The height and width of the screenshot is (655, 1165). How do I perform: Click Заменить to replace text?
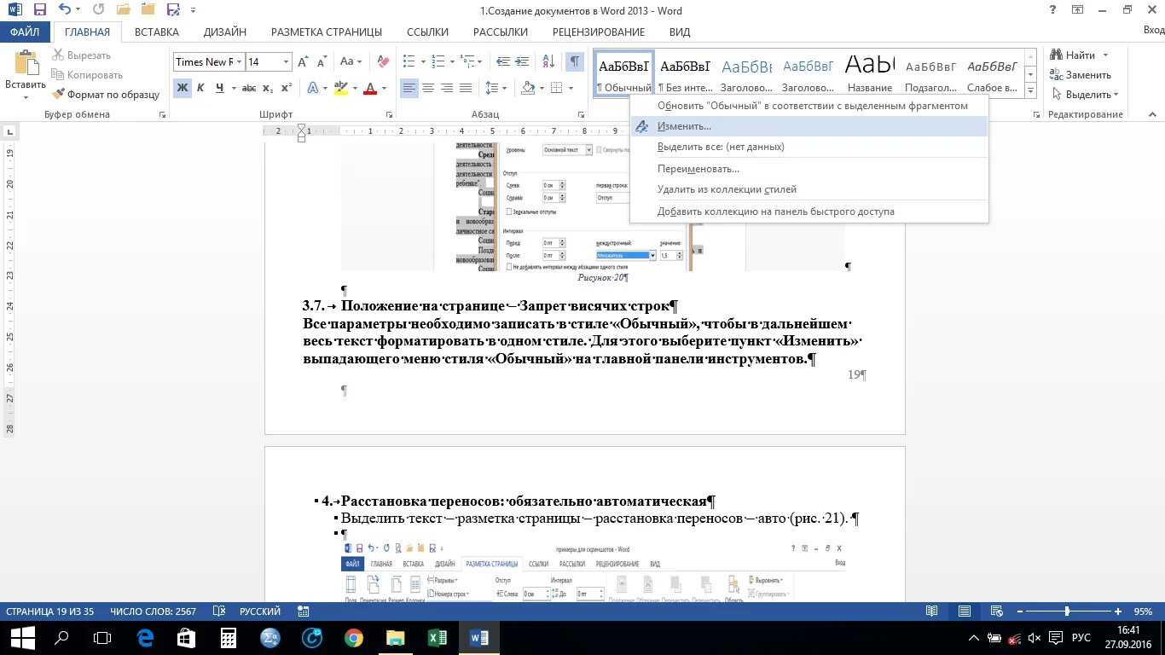(1081, 75)
